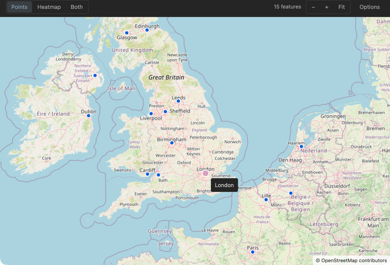Screen dimensions: 390x265
Task: Switch to the Heatmap view tab
Action: 49,7
